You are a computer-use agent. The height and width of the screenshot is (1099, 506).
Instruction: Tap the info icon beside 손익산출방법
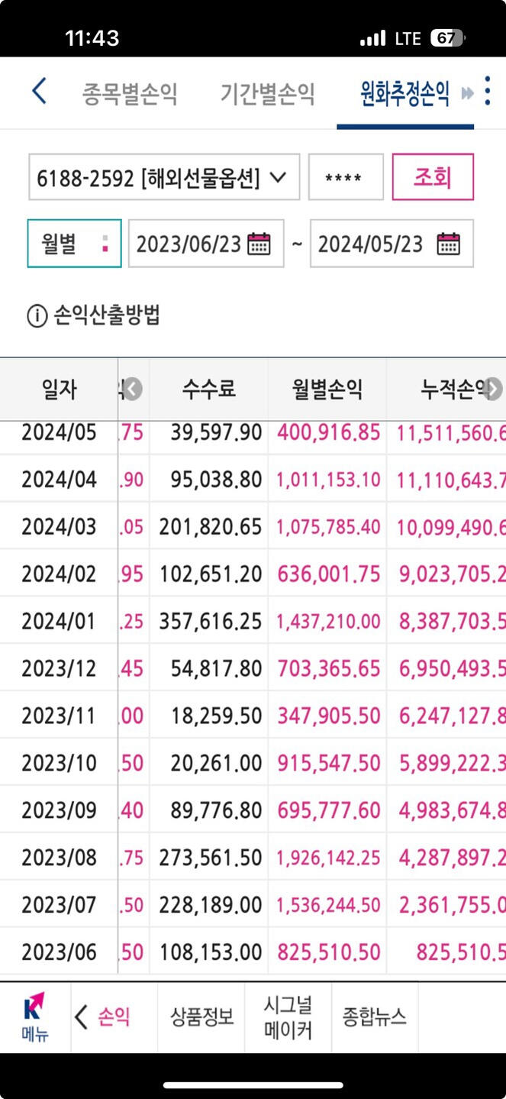(37, 316)
